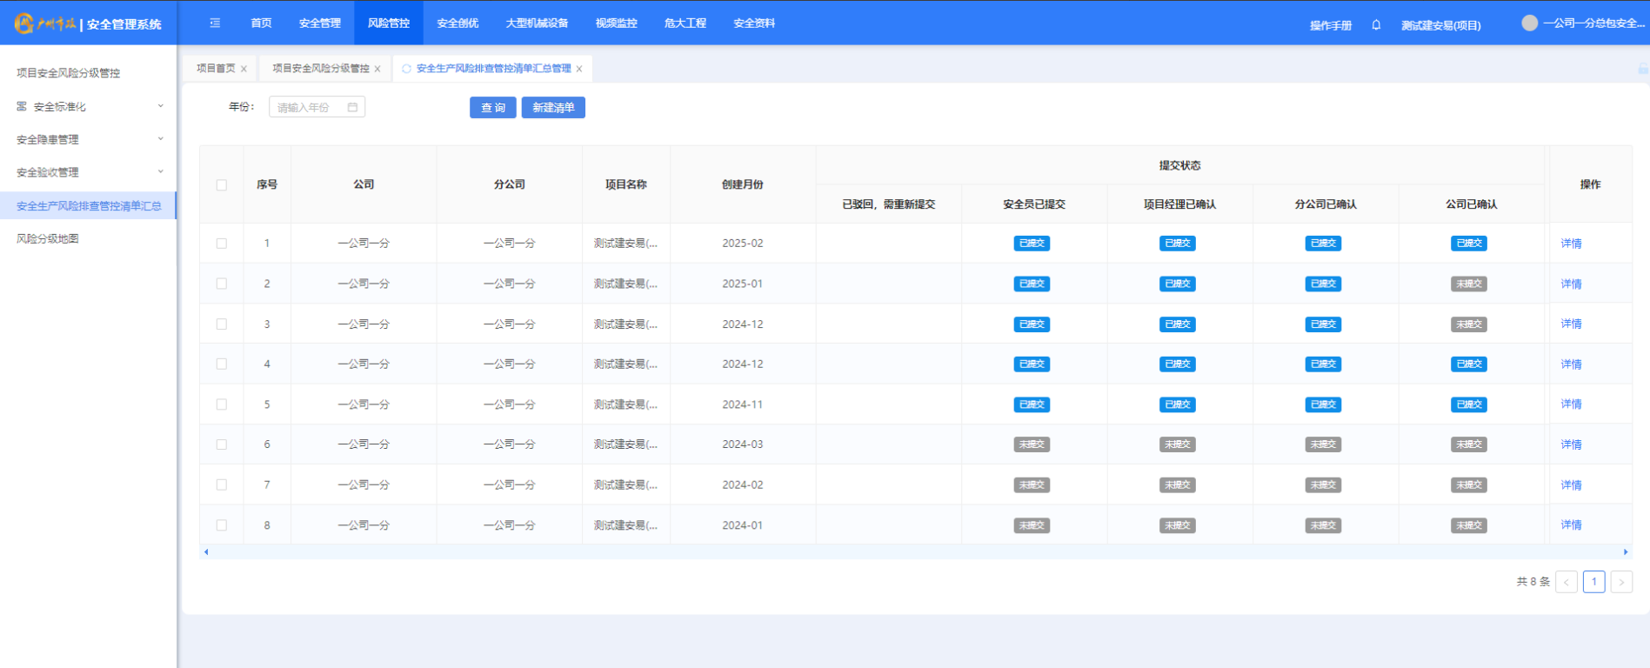Screen dimensions: 1650x668
Task: Check the checkbox for row 1
Action: point(222,244)
